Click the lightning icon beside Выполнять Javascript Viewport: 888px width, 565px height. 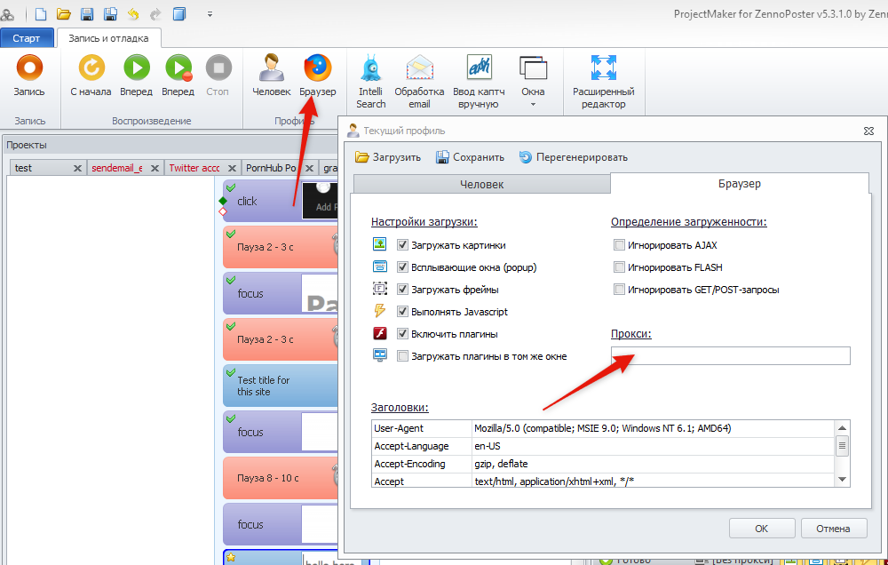pyautogui.click(x=379, y=311)
